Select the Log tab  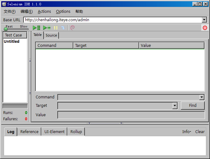pos(11,132)
